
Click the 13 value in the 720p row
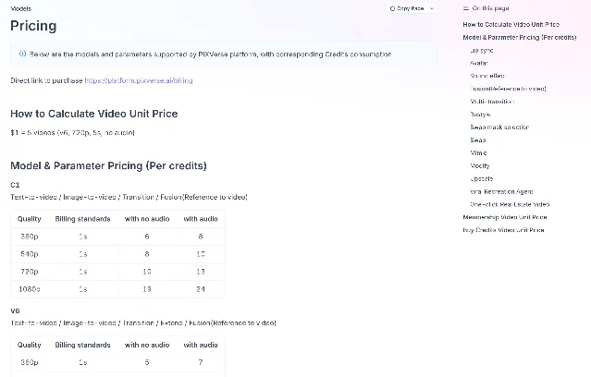pos(201,272)
